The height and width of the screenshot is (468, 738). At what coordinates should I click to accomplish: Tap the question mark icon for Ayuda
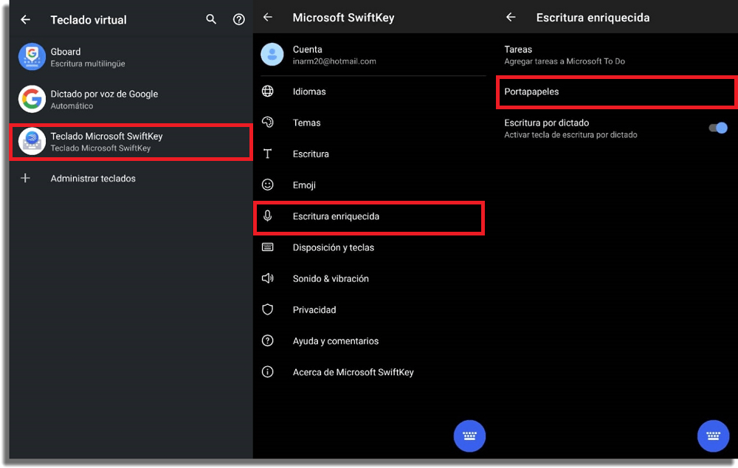pos(267,340)
